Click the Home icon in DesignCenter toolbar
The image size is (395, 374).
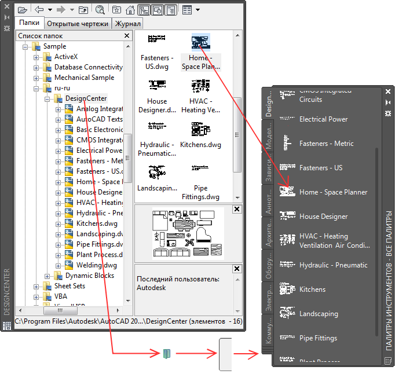130,10
